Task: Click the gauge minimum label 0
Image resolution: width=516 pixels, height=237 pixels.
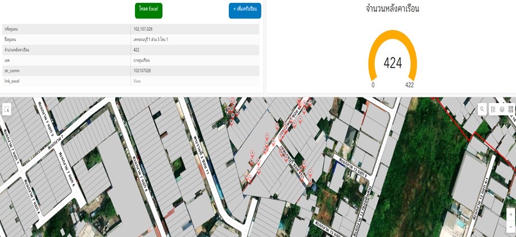Action: 373,85
